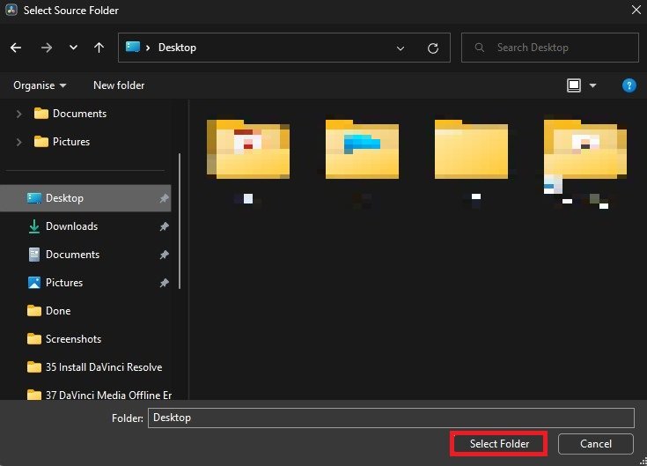Expand the Pictures tree node
647x466 pixels.
(x=19, y=142)
